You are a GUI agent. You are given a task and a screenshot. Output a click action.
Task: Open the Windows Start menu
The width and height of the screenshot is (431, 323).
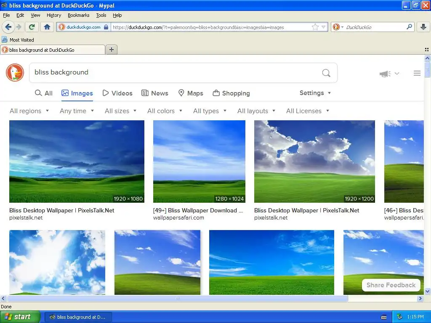(20, 317)
